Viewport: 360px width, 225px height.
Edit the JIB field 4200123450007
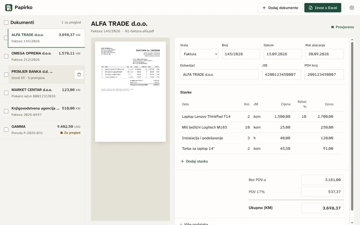[281, 74]
